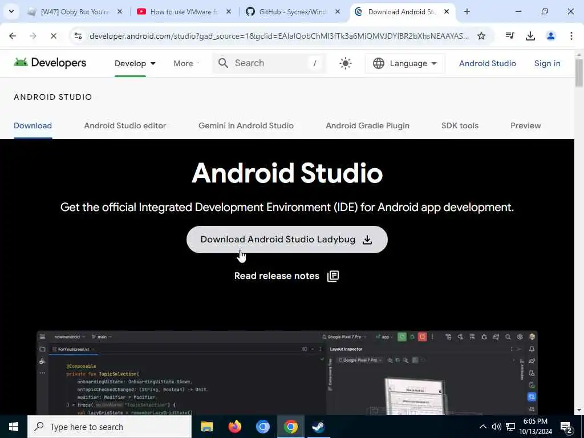
Task: Close the How to use VMware tab
Action: coord(229,11)
